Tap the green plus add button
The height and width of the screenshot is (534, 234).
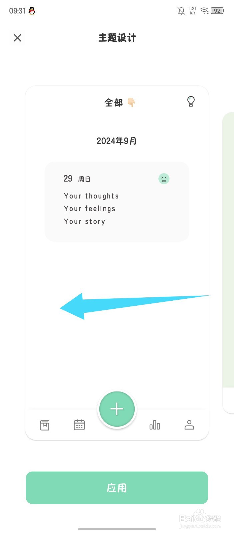[x=117, y=409]
